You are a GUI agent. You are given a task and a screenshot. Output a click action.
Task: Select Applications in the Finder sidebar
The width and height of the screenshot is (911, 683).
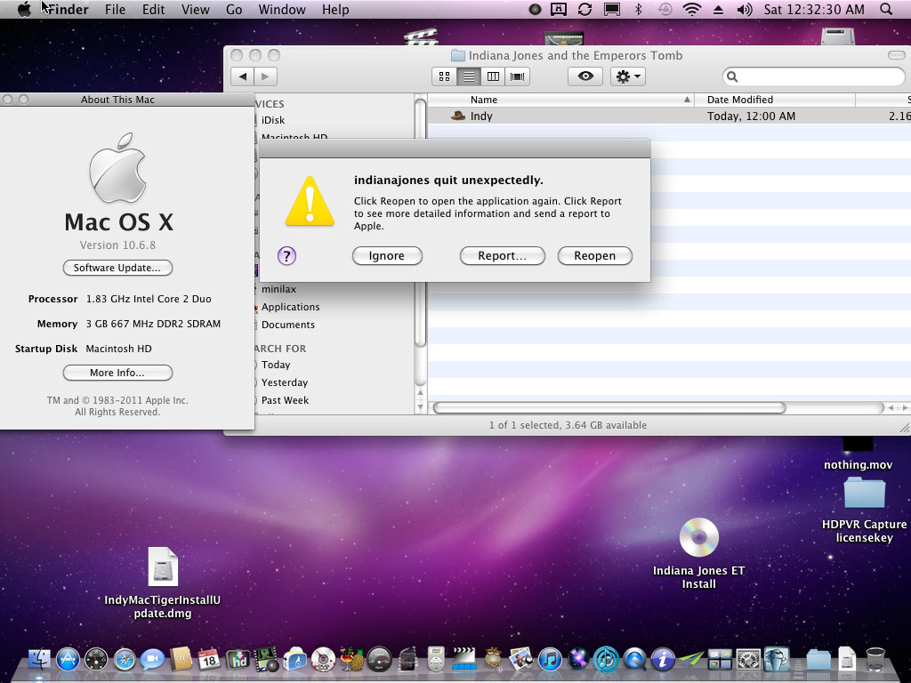click(291, 307)
